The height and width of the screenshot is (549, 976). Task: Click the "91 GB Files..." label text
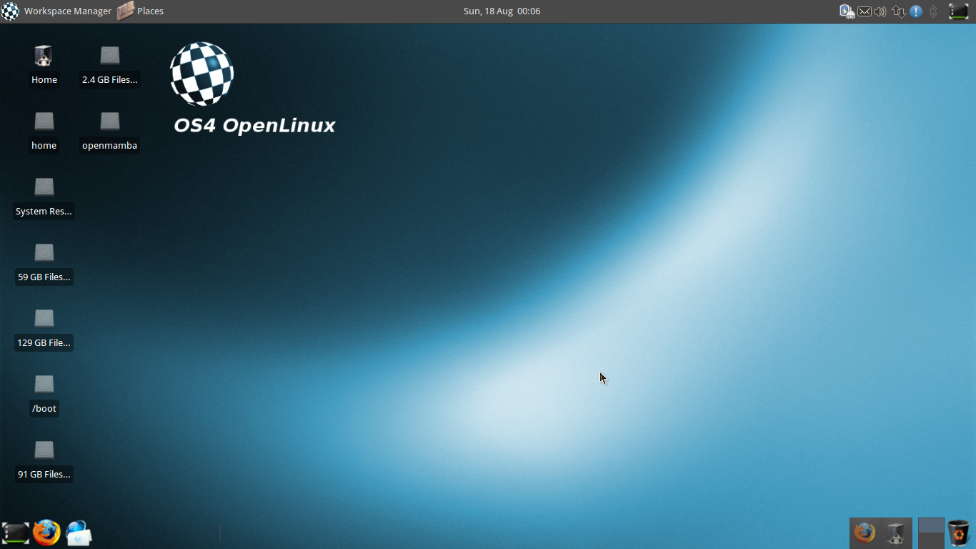[x=44, y=475]
